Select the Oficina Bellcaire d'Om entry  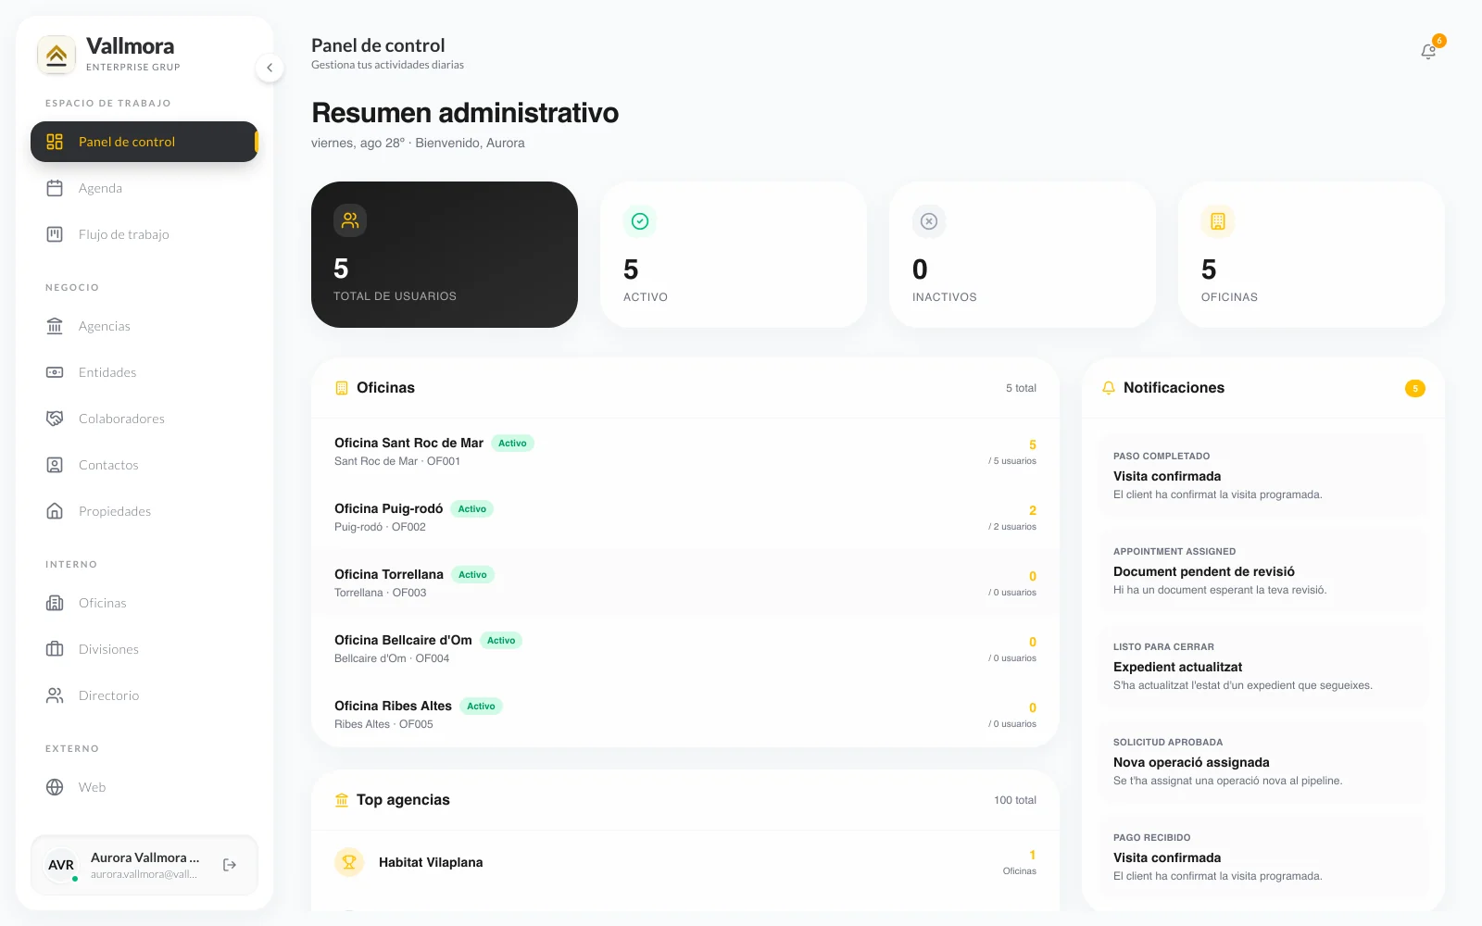(685, 648)
